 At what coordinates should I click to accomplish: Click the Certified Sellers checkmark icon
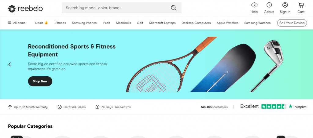tap(60, 107)
